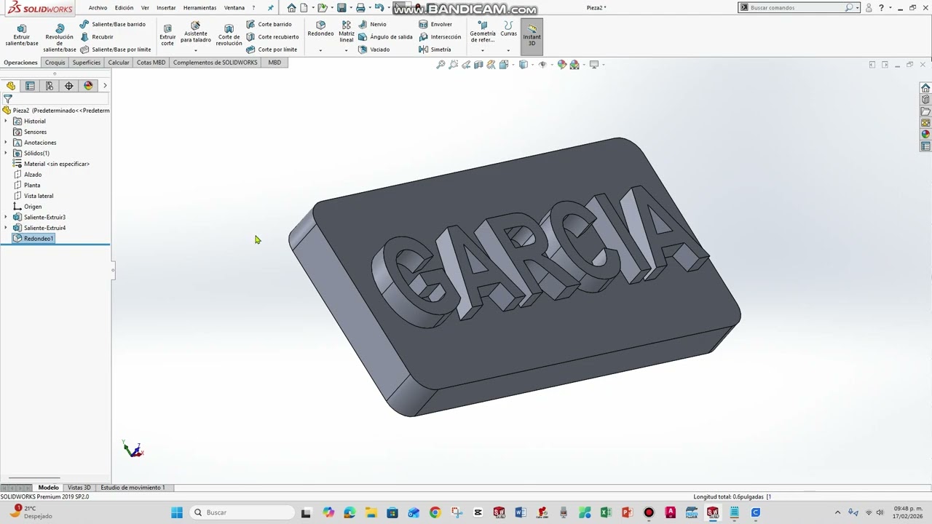This screenshot has height=524, width=932.
Task: Select the Simetría mirror tool
Action: (435, 49)
